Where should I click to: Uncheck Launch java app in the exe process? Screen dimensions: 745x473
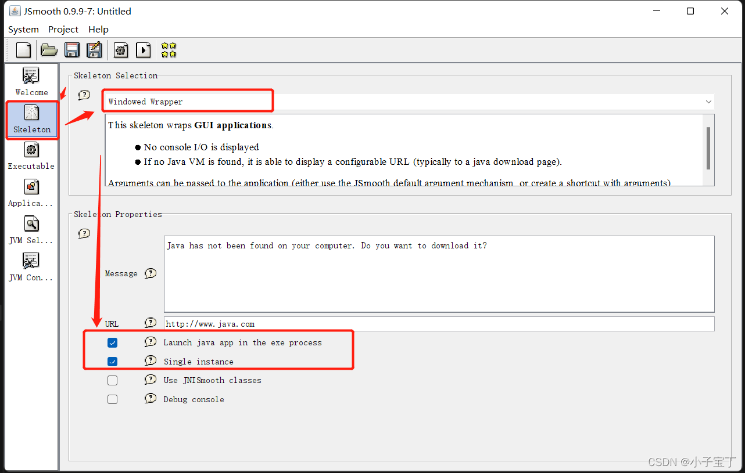pos(113,343)
